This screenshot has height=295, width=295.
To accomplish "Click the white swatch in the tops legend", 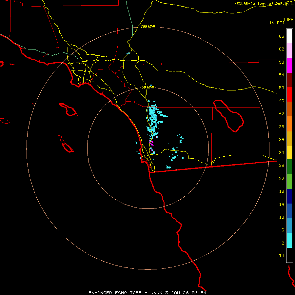I will coord(289,36).
